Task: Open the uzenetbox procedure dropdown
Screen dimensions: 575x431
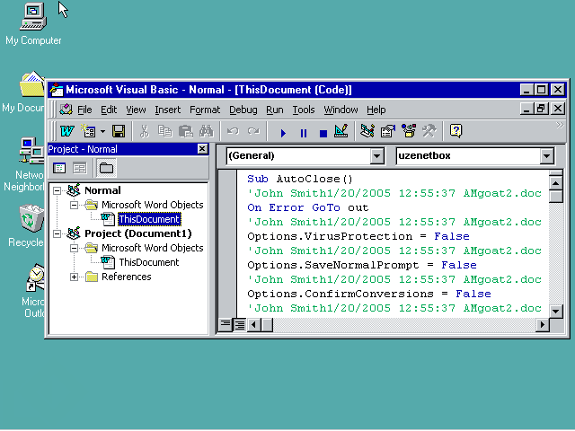Action: (x=546, y=156)
